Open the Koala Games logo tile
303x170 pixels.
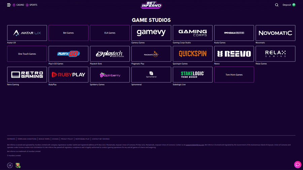(234, 33)
